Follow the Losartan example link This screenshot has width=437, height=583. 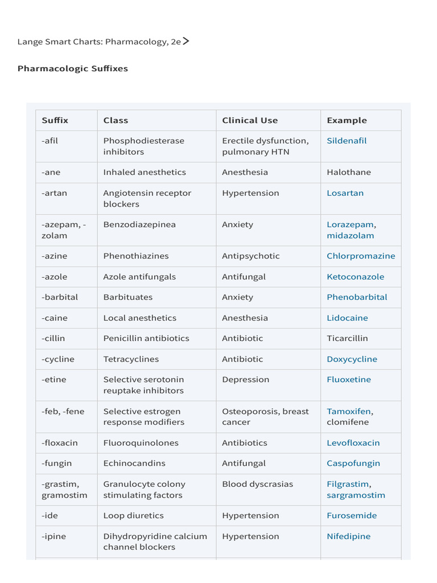pyautogui.click(x=345, y=193)
